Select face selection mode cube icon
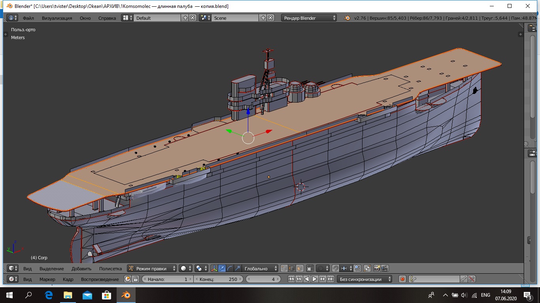Screen dimensions: 540x303 click(300, 268)
